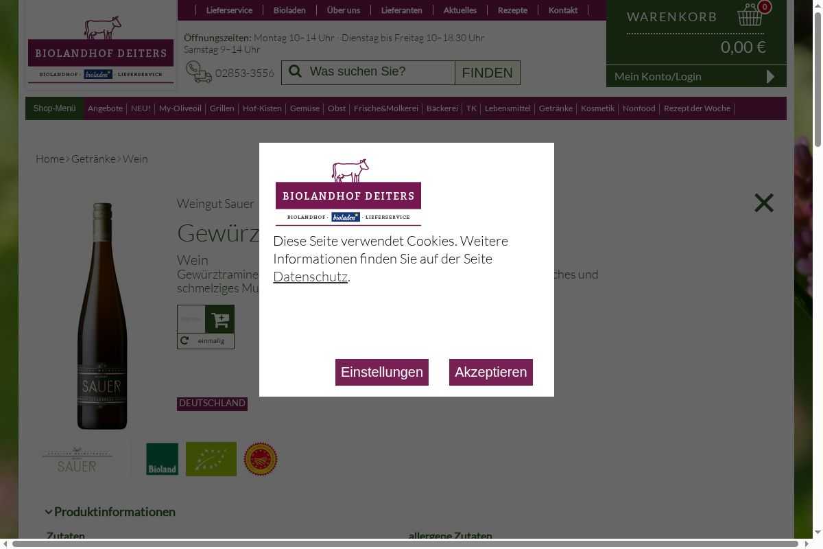Follow the Datenschutz link
The height and width of the screenshot is (549, 823).
[x=310, y=277]
